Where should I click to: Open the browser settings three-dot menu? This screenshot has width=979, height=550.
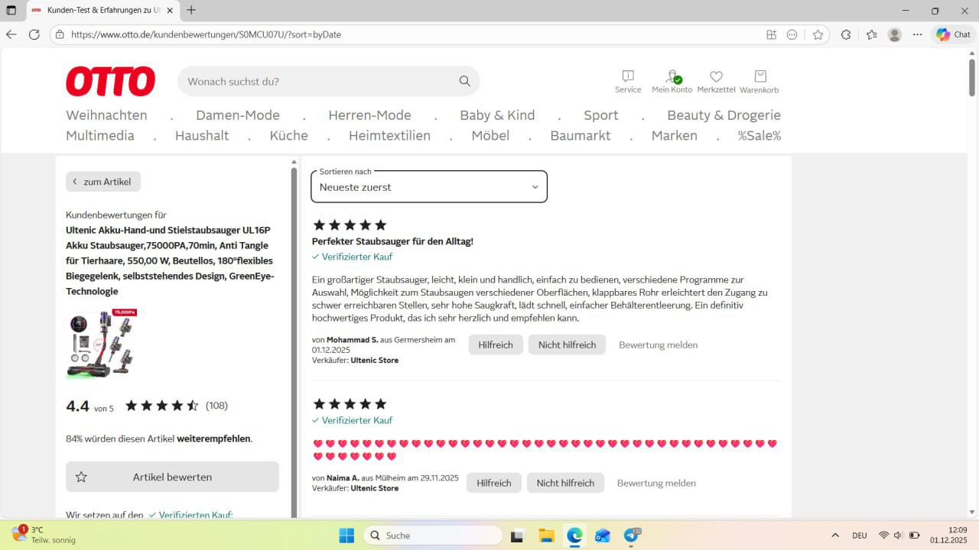tap(918, 34)
